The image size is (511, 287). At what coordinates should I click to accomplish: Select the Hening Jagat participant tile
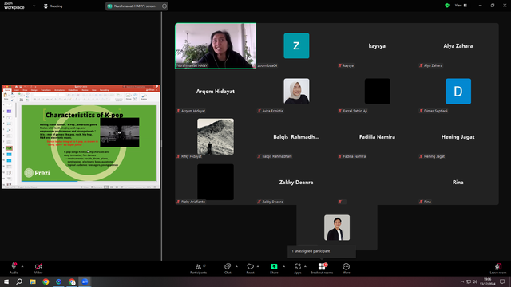[458, 136]
